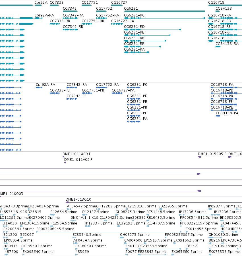242x256 pixels.
Task: Click transcript CG16718-RB
Action: point(219,26)
